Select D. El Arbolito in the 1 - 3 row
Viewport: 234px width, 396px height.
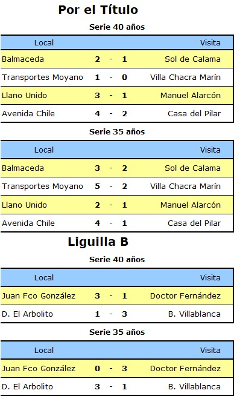pyautogui.click(x=27, y=314)
